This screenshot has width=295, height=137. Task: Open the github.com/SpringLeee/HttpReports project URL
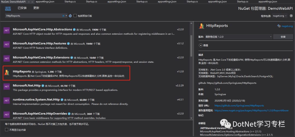pos(239,106)
